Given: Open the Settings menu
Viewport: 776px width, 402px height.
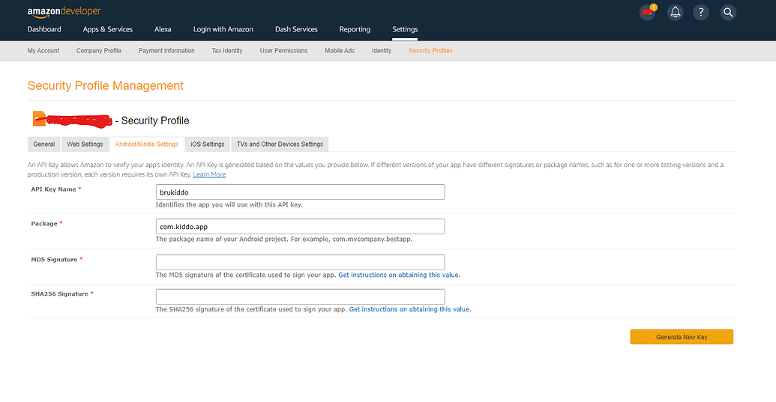Looking at the screenshot, I should coord(405,29).
